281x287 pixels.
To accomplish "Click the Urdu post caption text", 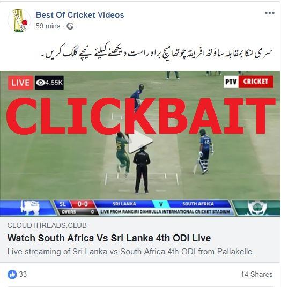I will point(157,52).
